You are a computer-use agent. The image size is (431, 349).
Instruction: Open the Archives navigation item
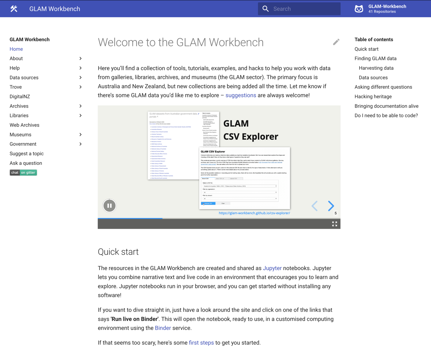coord(19,106)
